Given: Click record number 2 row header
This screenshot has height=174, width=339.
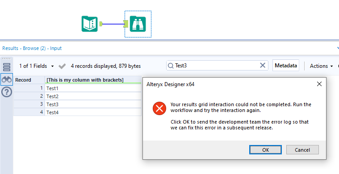Looking at the screenshot, I should click(29, 96).
